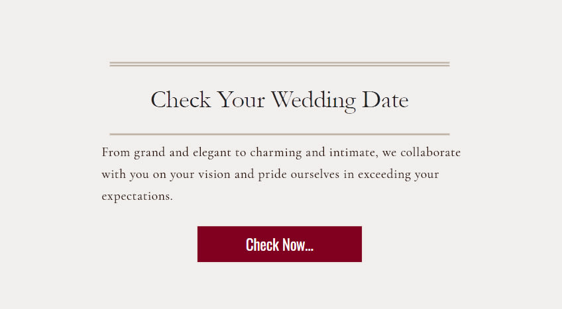Viewport: 562px width, 309px height.
Task: Click the first word Check in the heading
Action: point(181,99)
